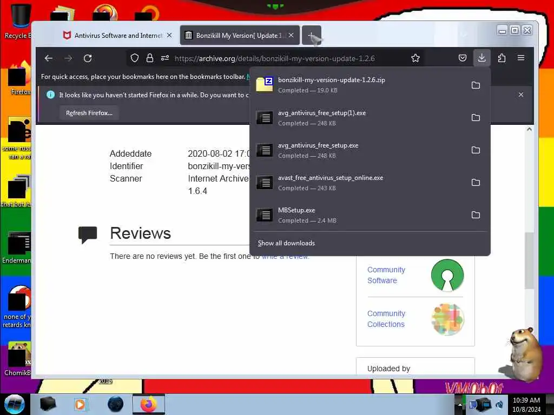Dismiss the Firefox refresh notification bar
The height and width of the screenshot is (415, 554).
coord(521,95)
